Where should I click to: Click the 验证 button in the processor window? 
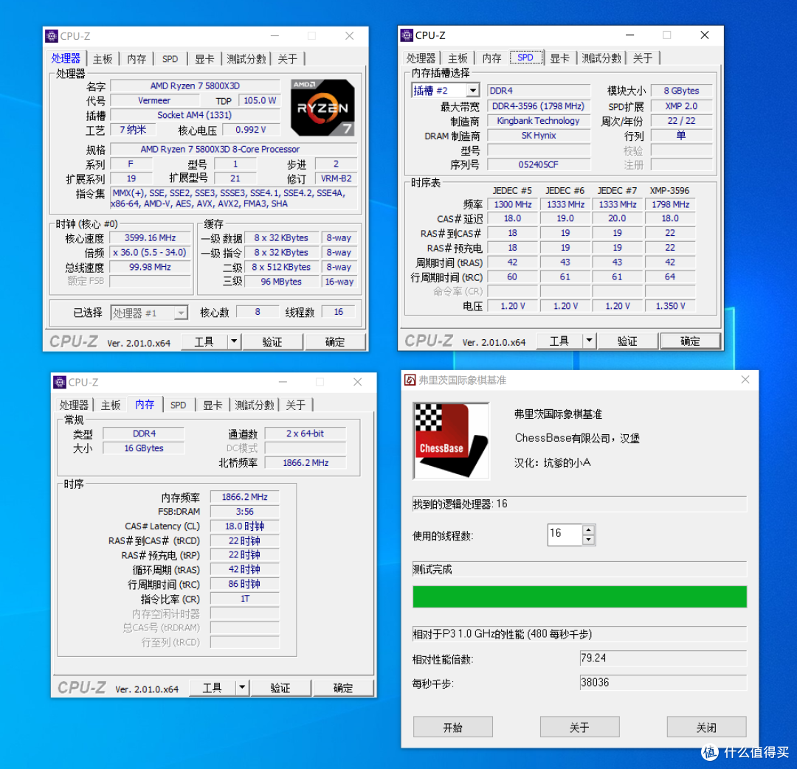[x=272, y=341]
